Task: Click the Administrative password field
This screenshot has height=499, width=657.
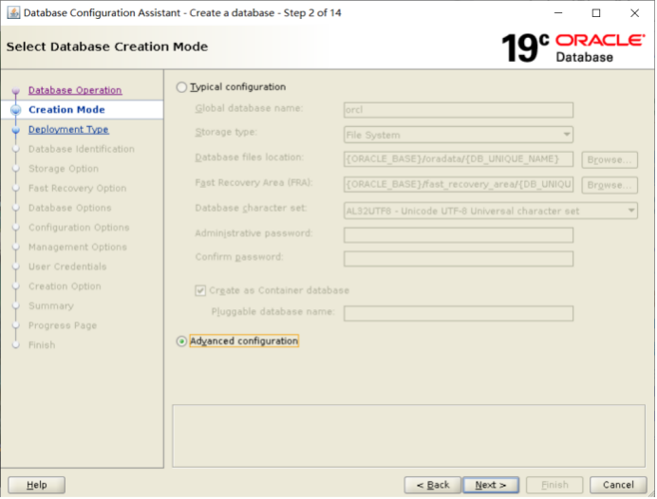Action: (459, 235)
